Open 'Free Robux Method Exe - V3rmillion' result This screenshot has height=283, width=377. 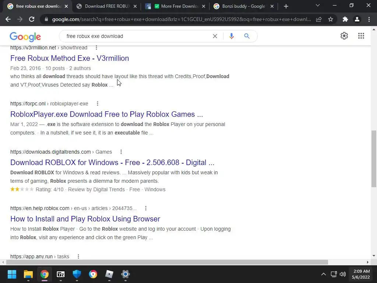pyautogui.click(x=70, y=58)
